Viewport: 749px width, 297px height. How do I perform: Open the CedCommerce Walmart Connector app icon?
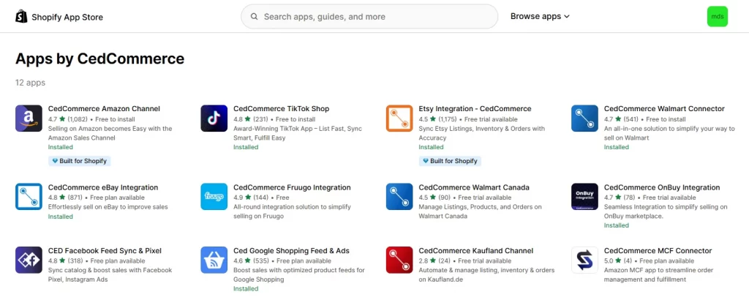[584, 119]
